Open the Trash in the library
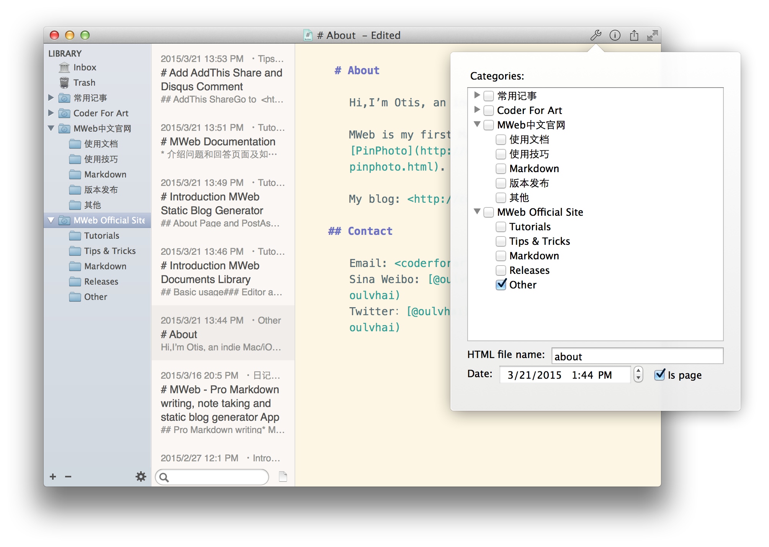The width and height of the screenshot is (769, 547). [x=84, y=83]
